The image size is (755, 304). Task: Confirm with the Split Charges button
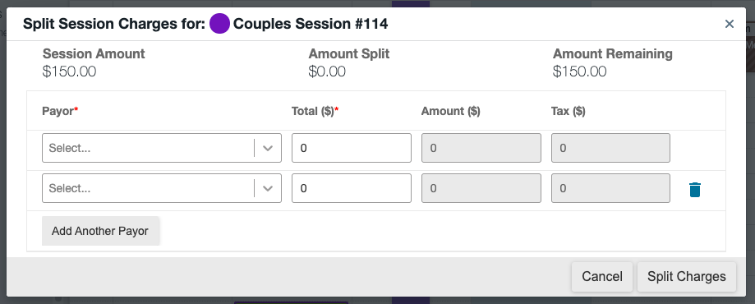686,277
